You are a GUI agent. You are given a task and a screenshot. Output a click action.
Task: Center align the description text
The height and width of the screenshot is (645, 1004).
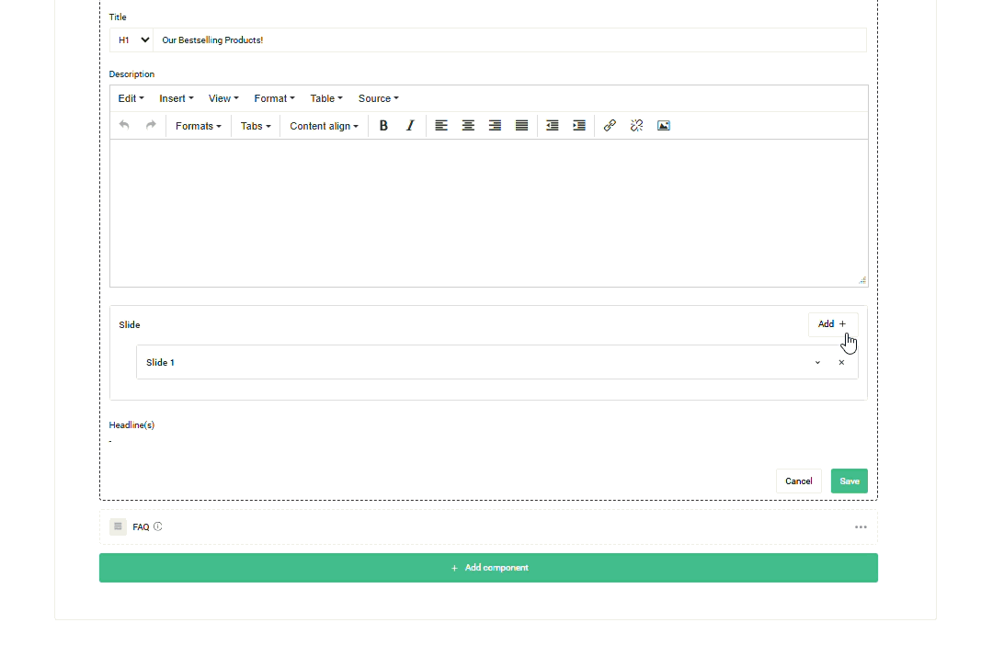tap(468, 126)
